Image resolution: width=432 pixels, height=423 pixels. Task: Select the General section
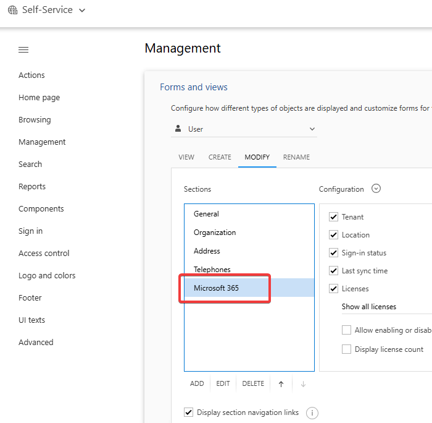tap(249, 214)
